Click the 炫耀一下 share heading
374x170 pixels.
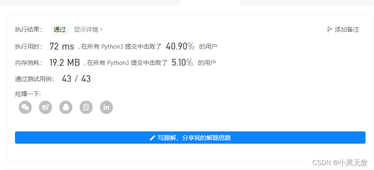click(x=28, y=94)
